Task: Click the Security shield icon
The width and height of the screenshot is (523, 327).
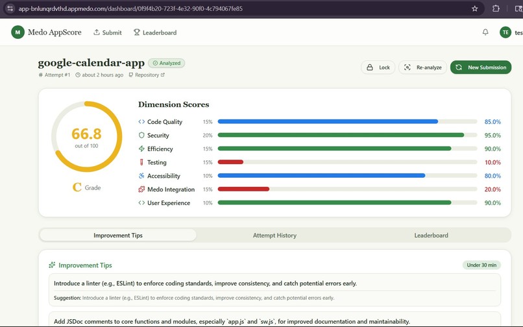Action: 141,135
